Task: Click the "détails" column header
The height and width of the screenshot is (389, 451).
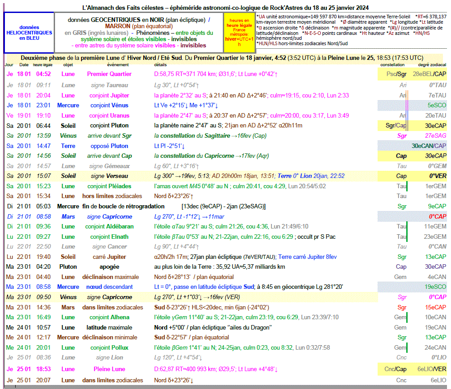Action: point(160,65)
